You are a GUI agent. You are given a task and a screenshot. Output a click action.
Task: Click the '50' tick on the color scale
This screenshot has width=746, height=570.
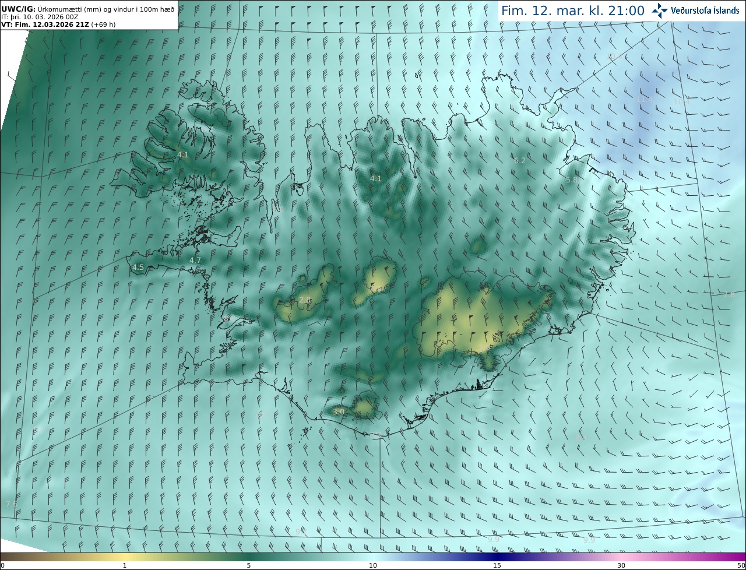[x=741, y=565]
